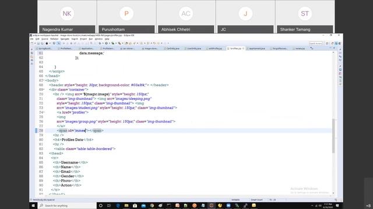373x209 pixels.
Task: Open the Mail app from the taskbar
Action: (x=143, y=206)
